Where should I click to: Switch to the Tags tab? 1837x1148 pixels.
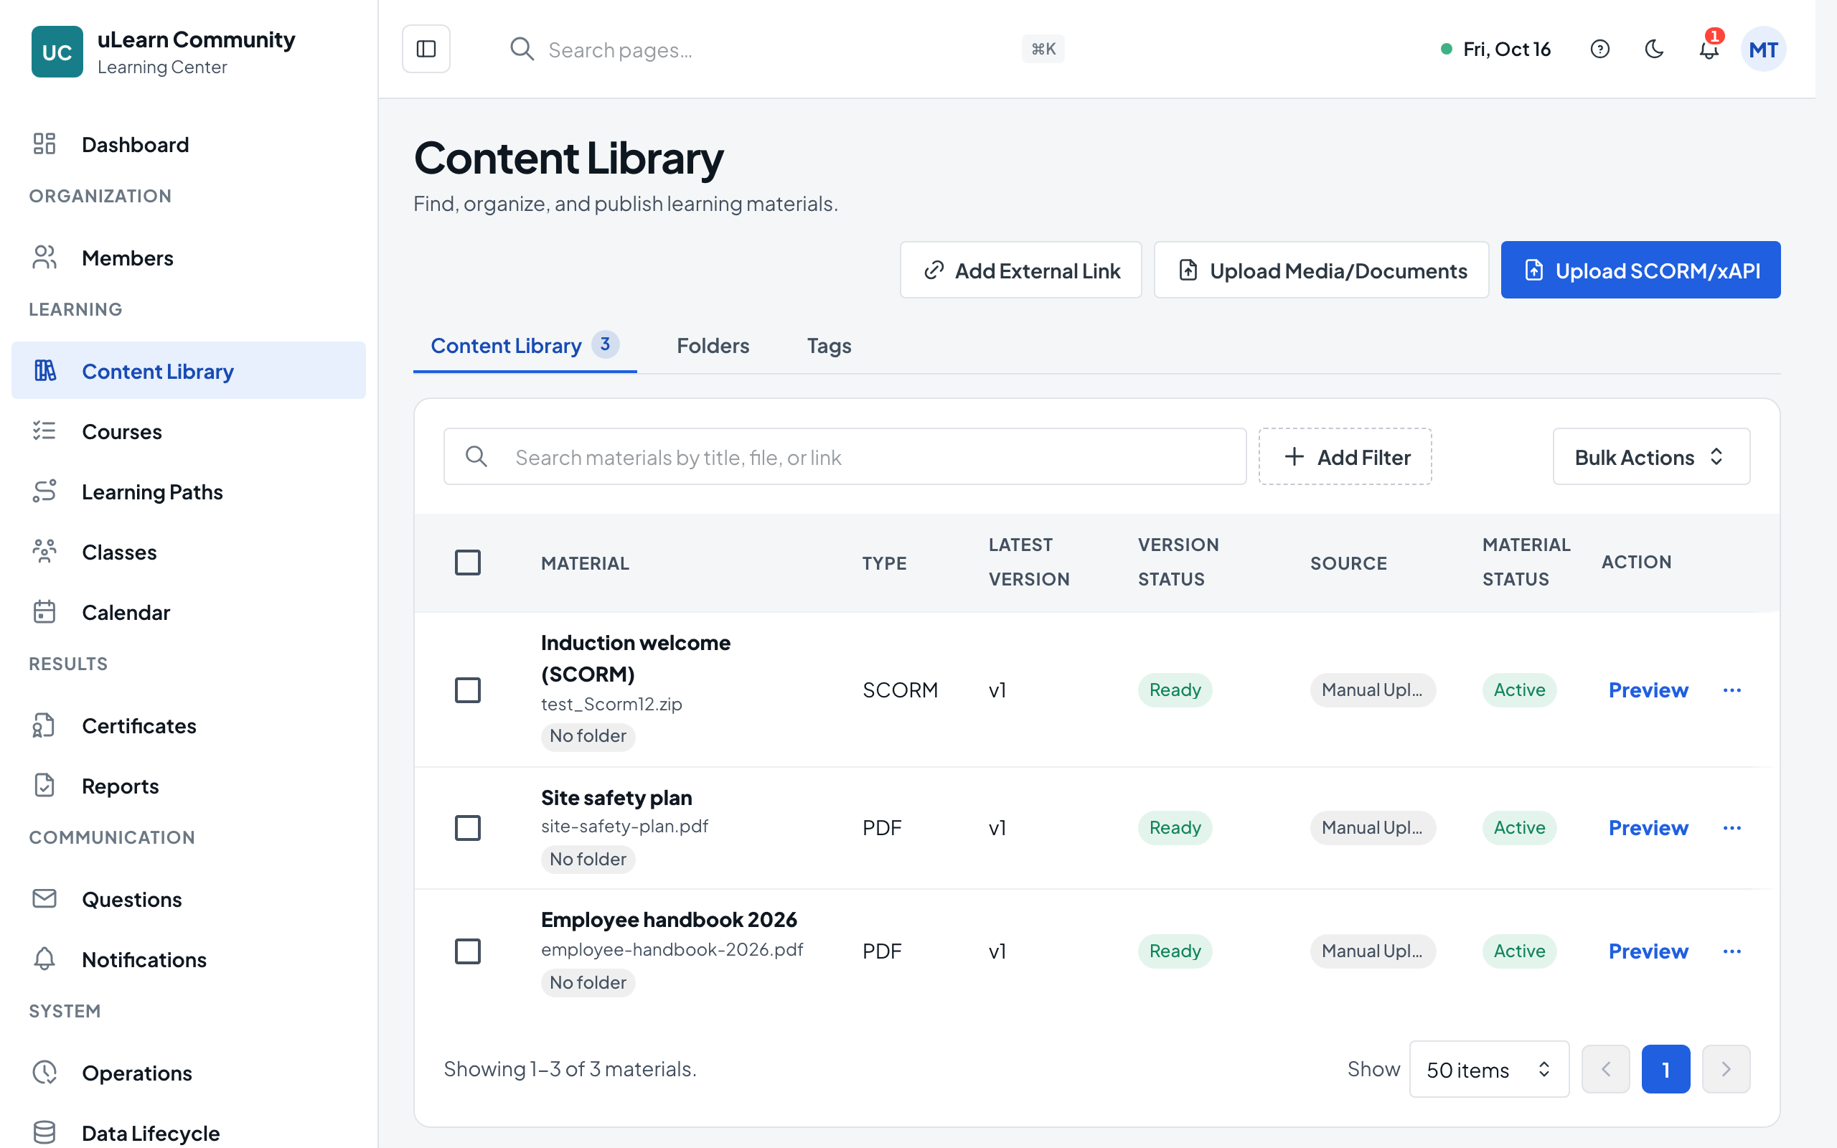(829, 347)
